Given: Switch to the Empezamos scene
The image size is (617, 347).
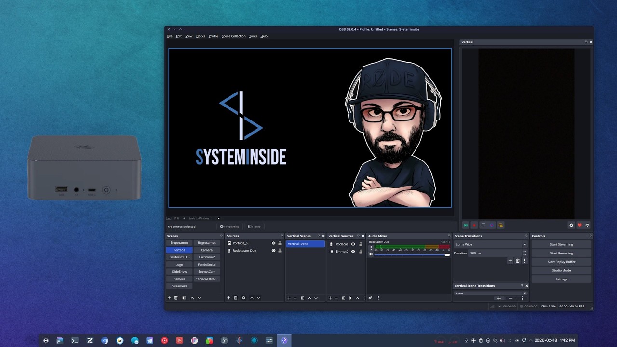Looking at the screenshot, I should click(179, 243).
